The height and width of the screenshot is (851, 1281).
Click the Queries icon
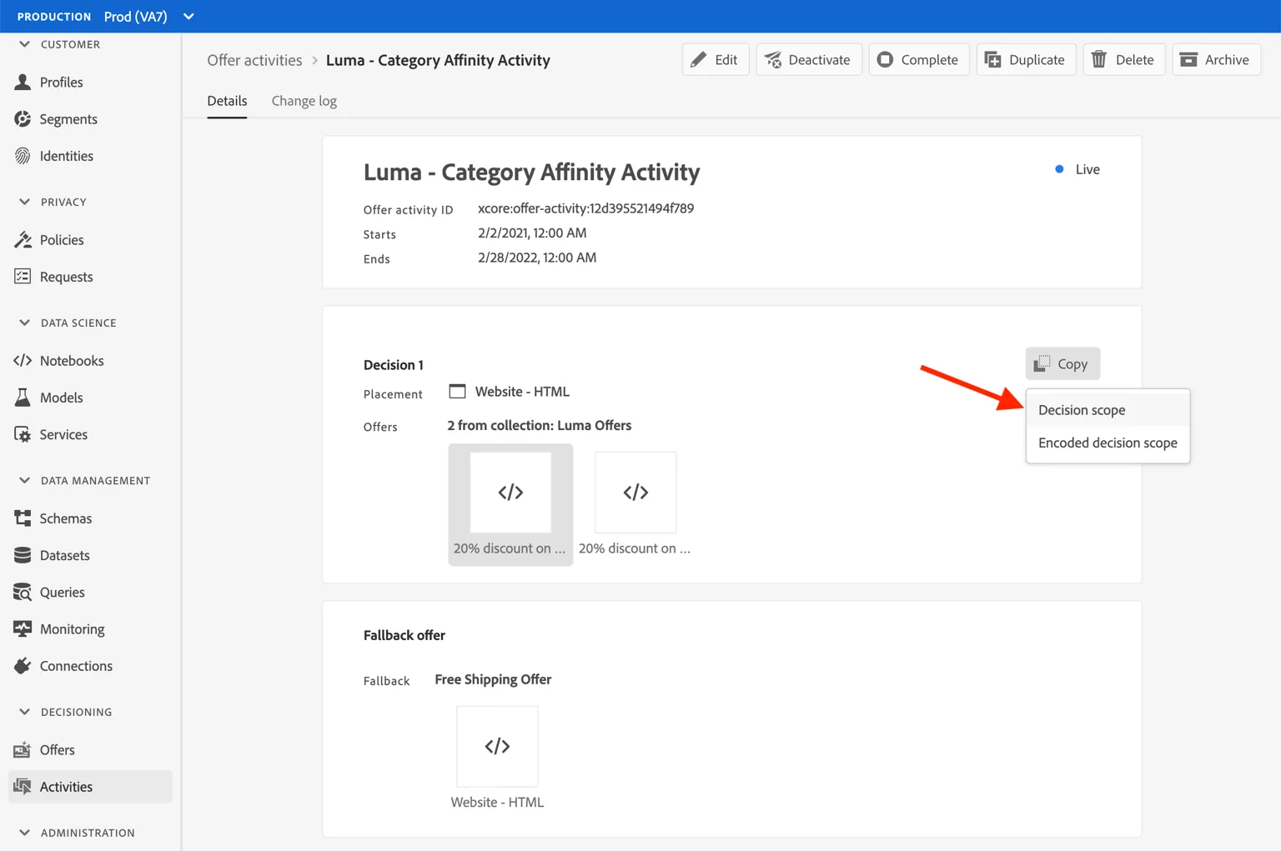(x=23, y=592)
